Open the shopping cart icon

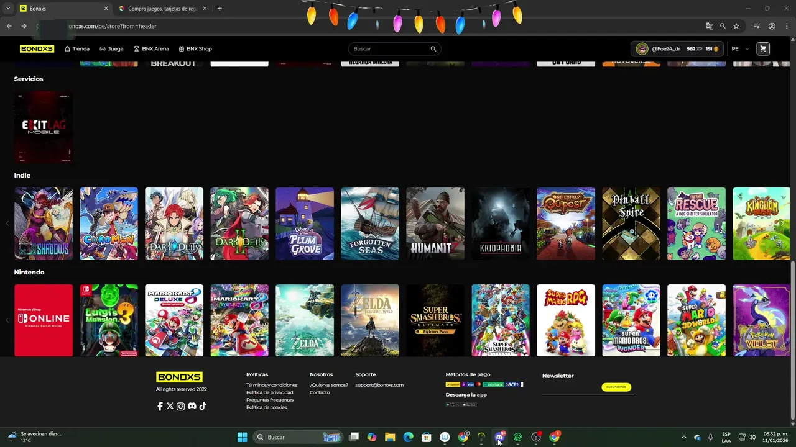tap(763, 48)
